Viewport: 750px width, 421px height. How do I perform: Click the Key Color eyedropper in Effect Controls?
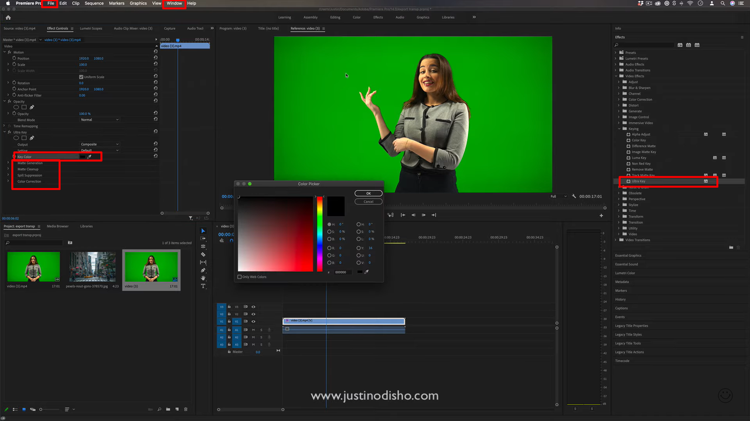point(90,157)
